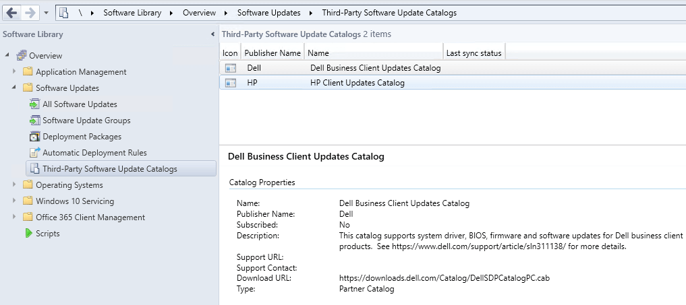
Task: Open breadcrumb arrow after Software Updates
Action: click(x=311, y=13)
